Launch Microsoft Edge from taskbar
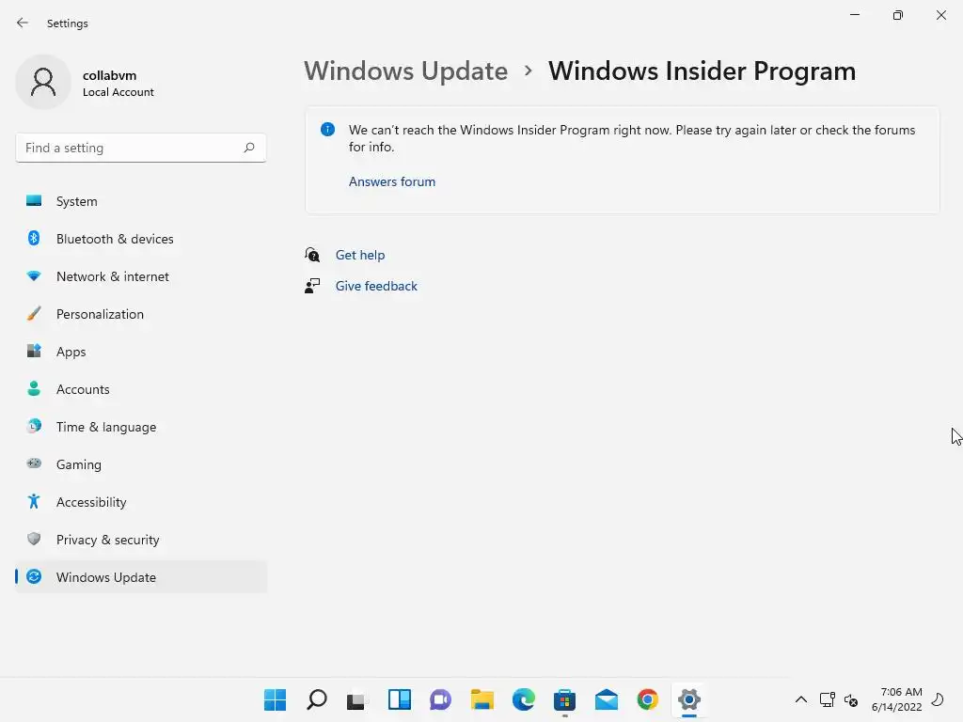The height and width of the screenshot is (722, 963). (523, 699)
